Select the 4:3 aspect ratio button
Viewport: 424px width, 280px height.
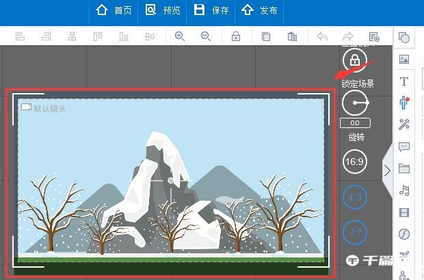click(x=354, y=197)
